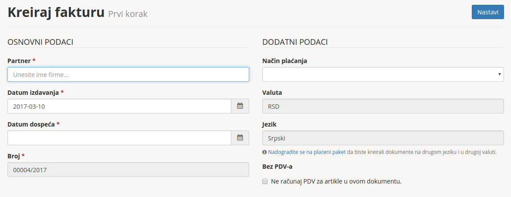Click the Datum dospeća label
511x197 pixels.
31,124
